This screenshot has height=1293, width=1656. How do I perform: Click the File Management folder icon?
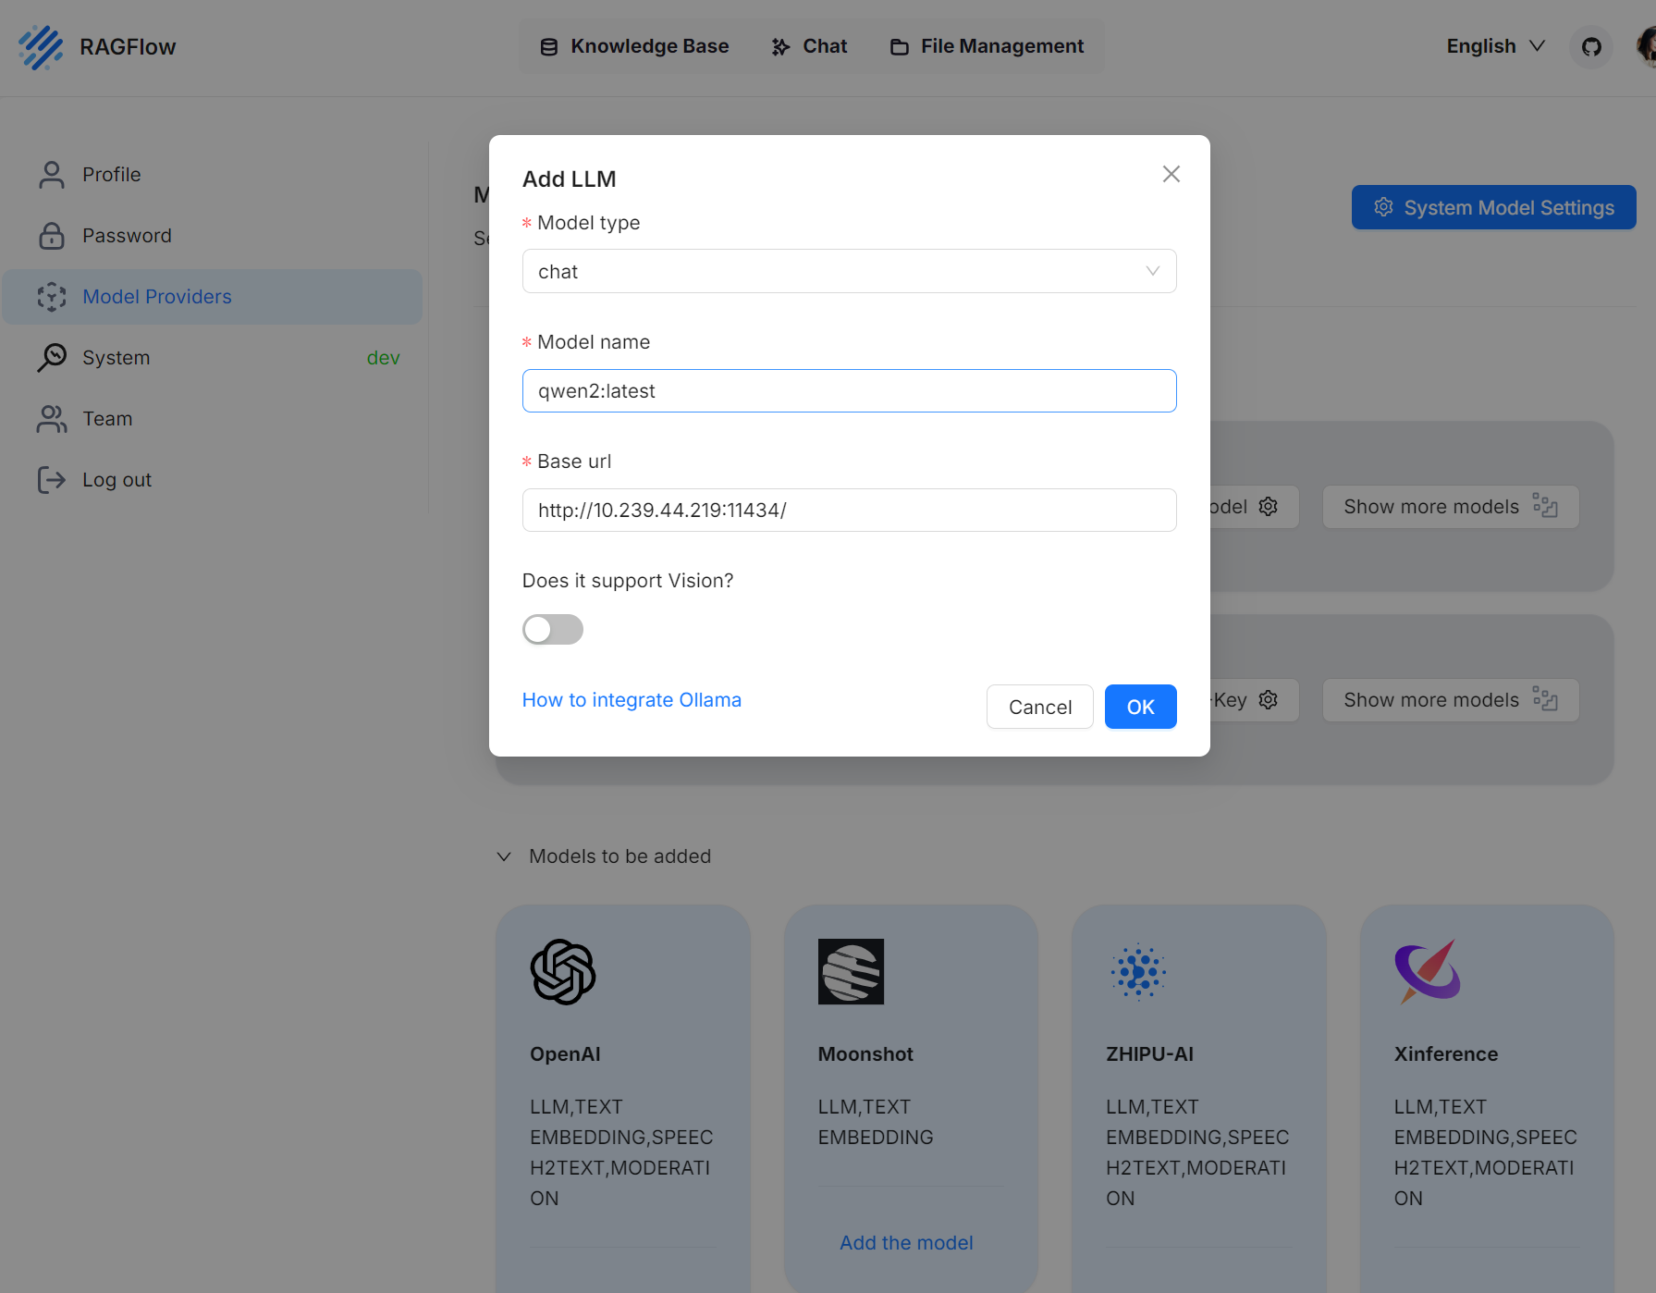[899, 47]
